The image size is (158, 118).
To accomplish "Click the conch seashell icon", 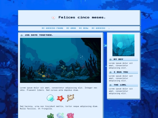I will (71, 98).
